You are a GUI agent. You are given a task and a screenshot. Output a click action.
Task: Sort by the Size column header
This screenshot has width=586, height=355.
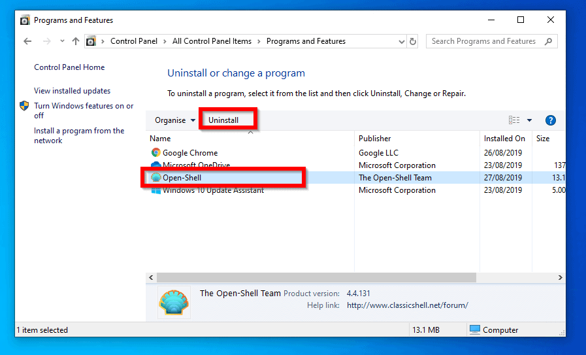point(549,139)
